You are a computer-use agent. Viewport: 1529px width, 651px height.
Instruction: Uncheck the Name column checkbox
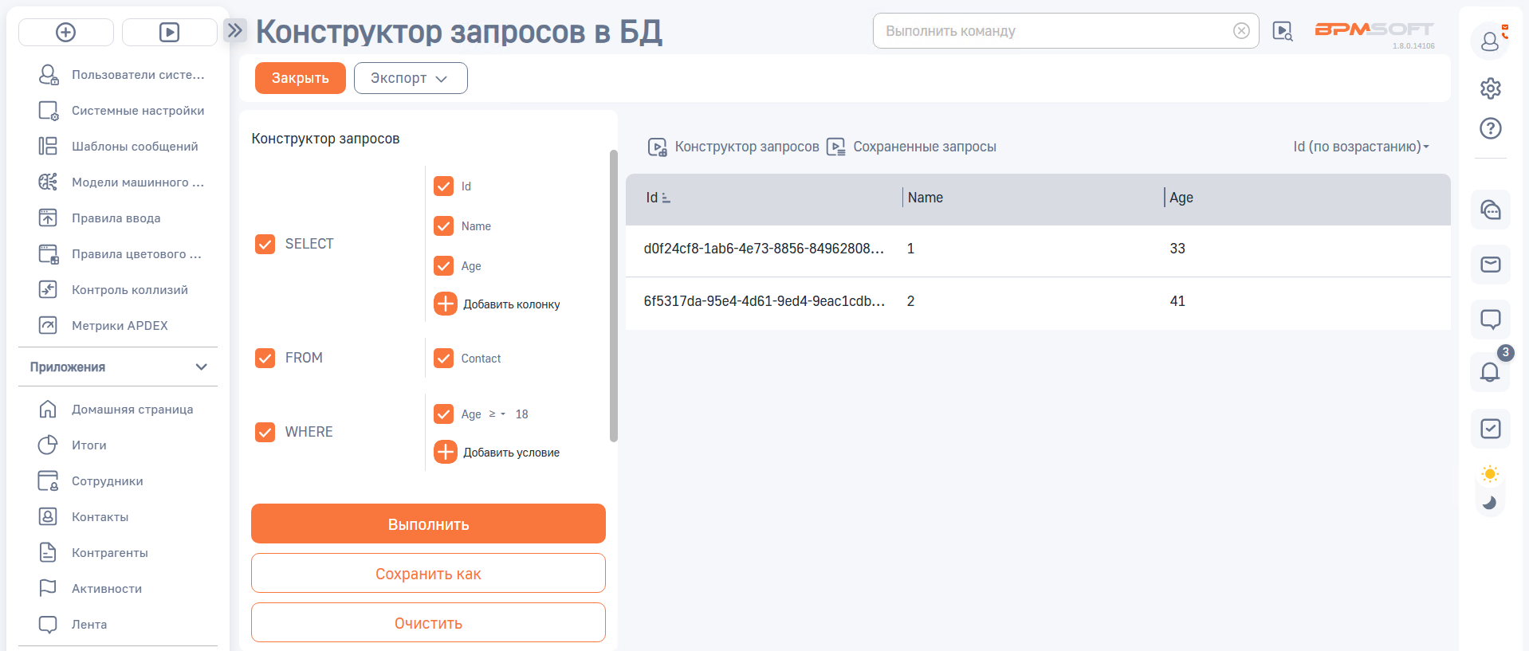[444, 226]
